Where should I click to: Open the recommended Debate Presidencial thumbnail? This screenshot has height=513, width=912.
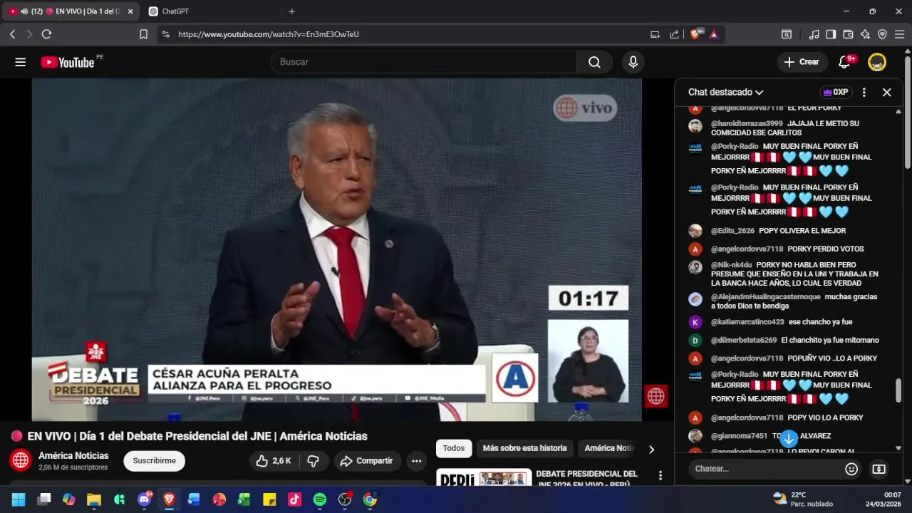[484, 477]
